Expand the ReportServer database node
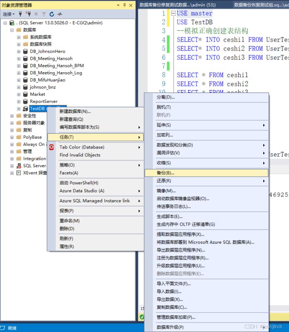Viewport: 289px width, 332px height. [x=19, y=102]
